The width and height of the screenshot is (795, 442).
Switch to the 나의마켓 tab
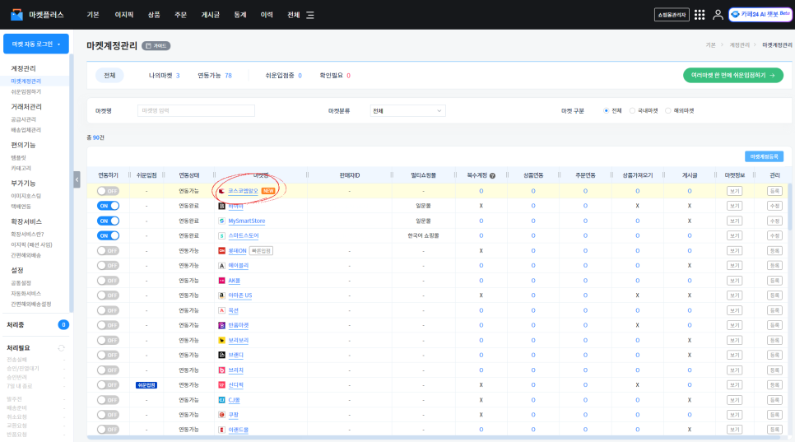pyautogui.click(x=165, y=76)
